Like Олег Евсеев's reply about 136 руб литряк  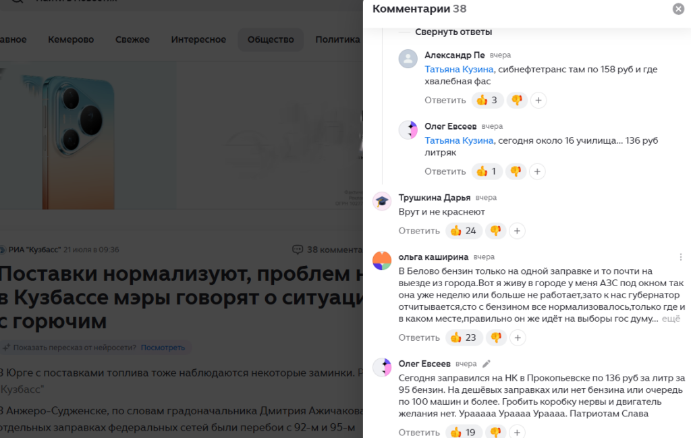coord(487,171)
